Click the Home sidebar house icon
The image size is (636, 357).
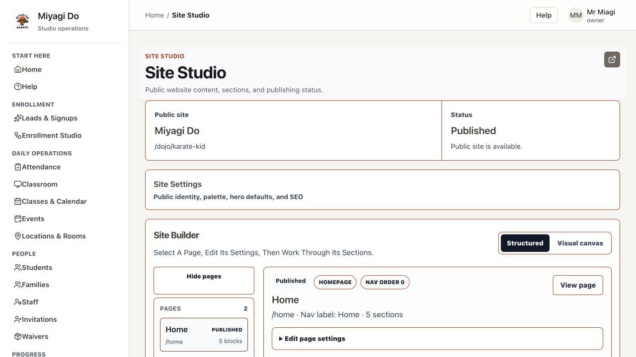point(18,69)
